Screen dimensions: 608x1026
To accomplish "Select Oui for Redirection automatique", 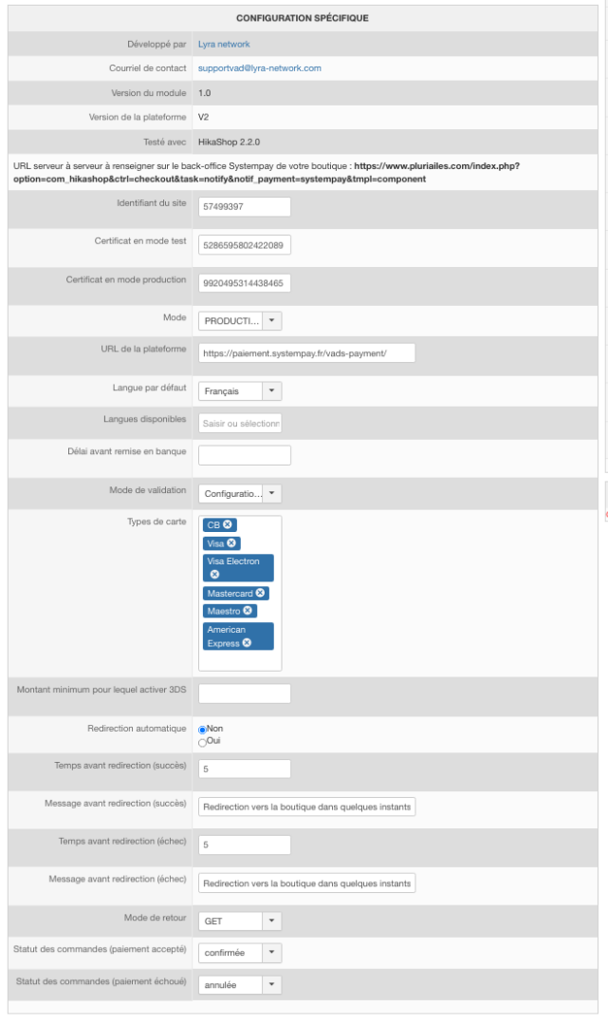I will (x=202, y=742).
